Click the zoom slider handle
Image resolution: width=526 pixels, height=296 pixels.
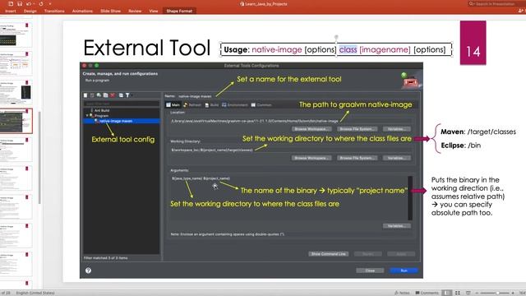(497, 293)
